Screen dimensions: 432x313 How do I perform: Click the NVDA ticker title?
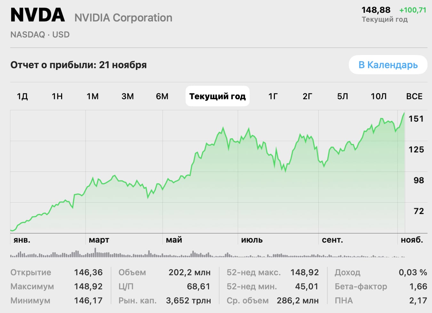pos(38,15)
